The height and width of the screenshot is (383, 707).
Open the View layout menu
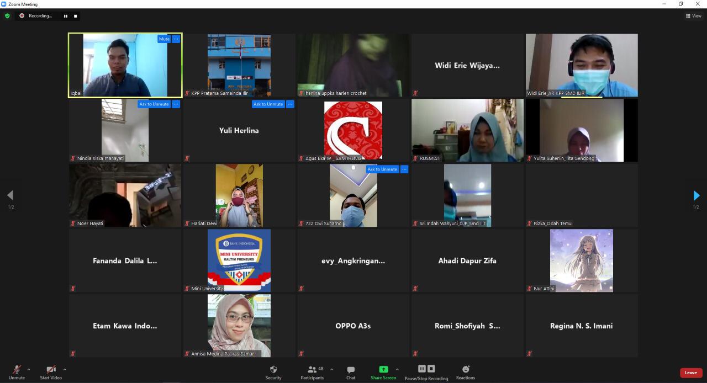point(693,16)
